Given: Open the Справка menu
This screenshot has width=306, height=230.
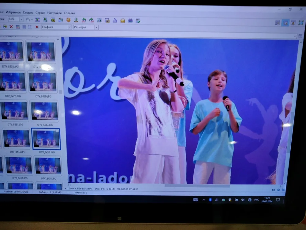Looking at the screenshot, I should point(69,13).
